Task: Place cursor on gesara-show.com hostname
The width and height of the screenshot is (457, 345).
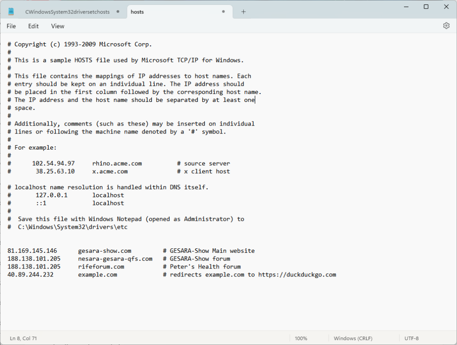Action: tap(105, 251)
